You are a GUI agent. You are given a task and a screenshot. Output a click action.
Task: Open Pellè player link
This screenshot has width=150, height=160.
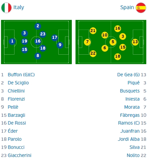13,107
